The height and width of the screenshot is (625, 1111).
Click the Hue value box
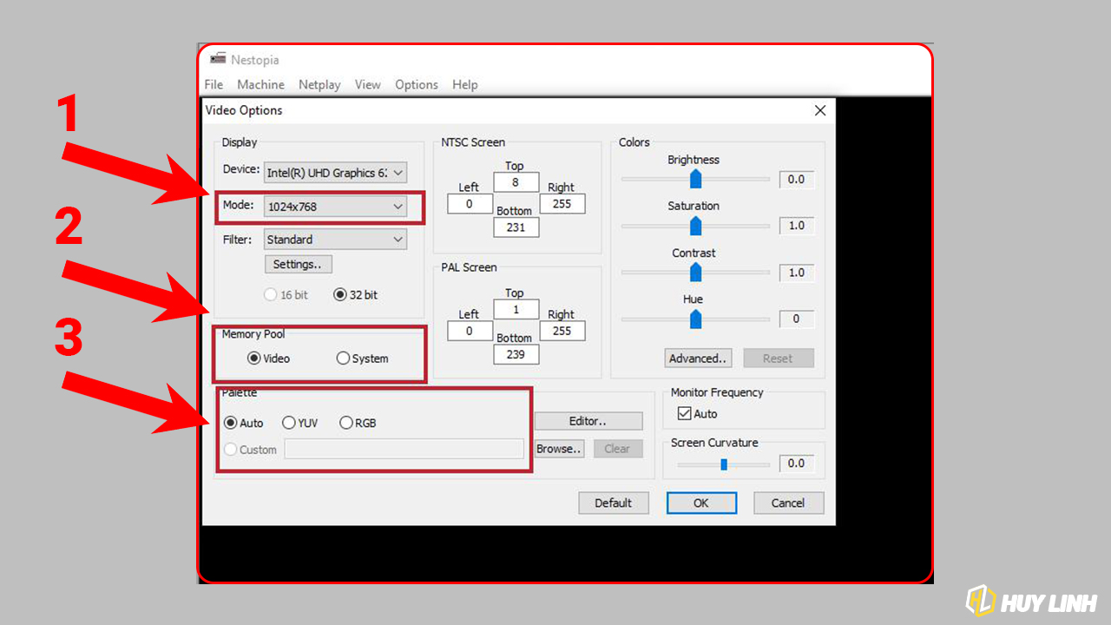797,319
